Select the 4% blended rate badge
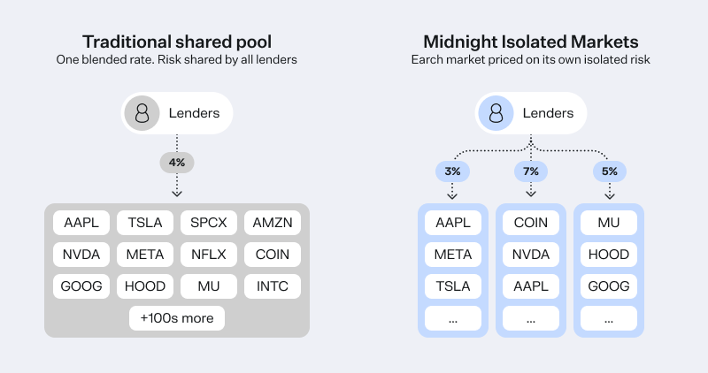The width and height of the screenshot is (708, 373). tap(177, 163)
